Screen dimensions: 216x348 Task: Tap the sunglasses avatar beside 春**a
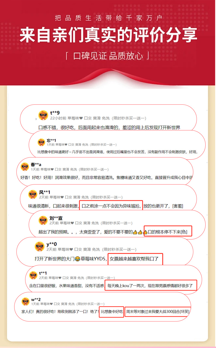pyautogui.click(x=25, y=167)
